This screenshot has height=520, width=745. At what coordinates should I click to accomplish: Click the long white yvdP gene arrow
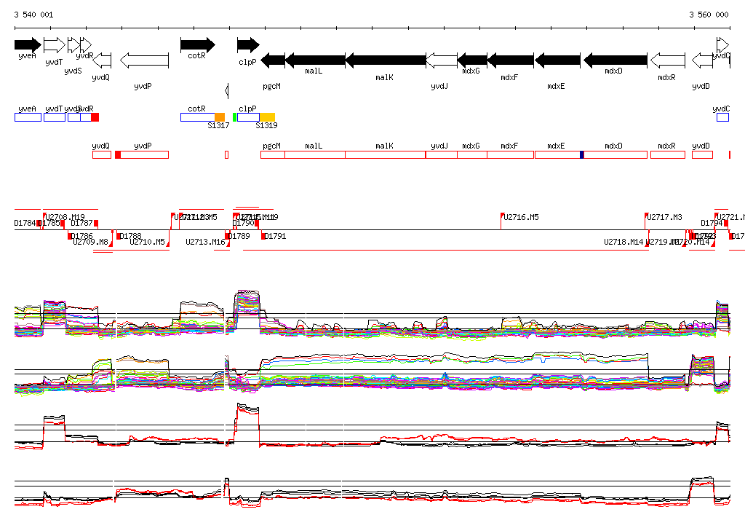point(145,60)
